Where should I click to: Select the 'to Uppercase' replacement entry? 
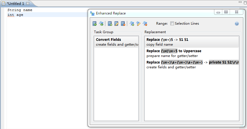coord(192,53)
